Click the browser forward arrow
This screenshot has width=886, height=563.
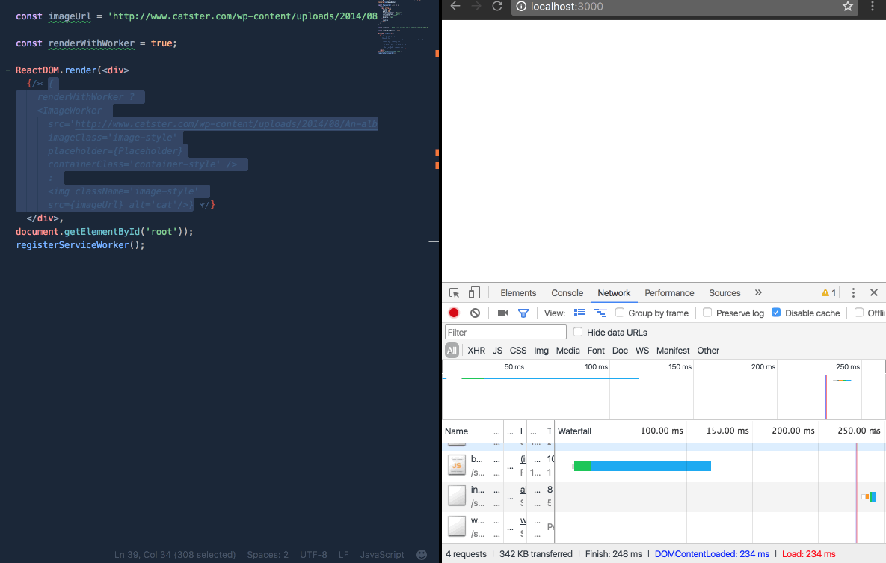(476, 6)
